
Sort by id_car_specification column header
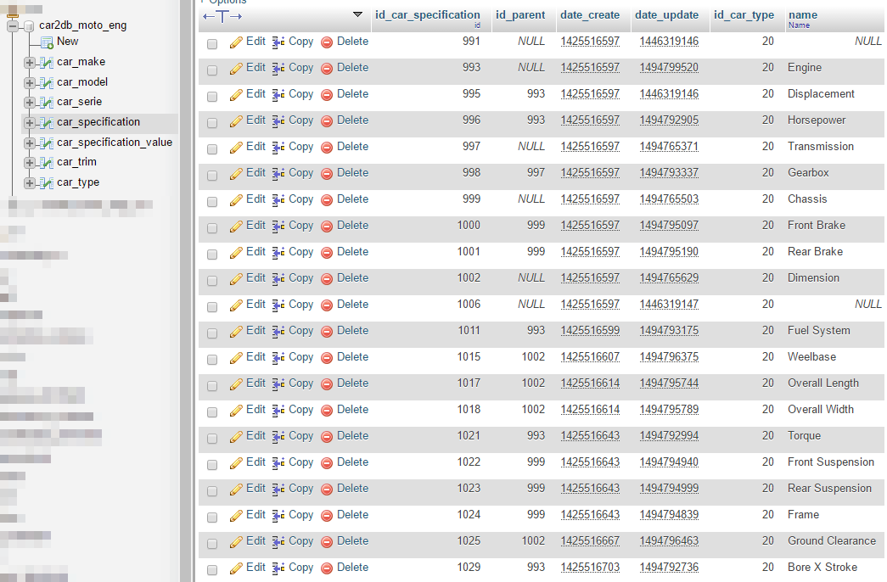(427, 15)
